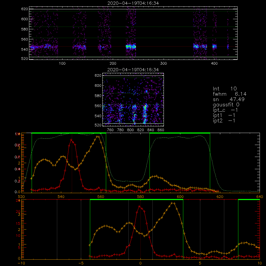Select the 'Int 10' readout
Image resolution: width=266 pixels, height=266 pixels.
225,89
